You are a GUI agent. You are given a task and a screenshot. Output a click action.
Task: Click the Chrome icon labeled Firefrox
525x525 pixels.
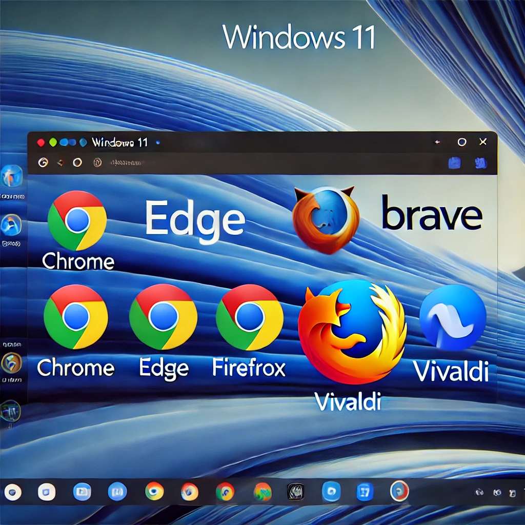[x=249, y=317]
